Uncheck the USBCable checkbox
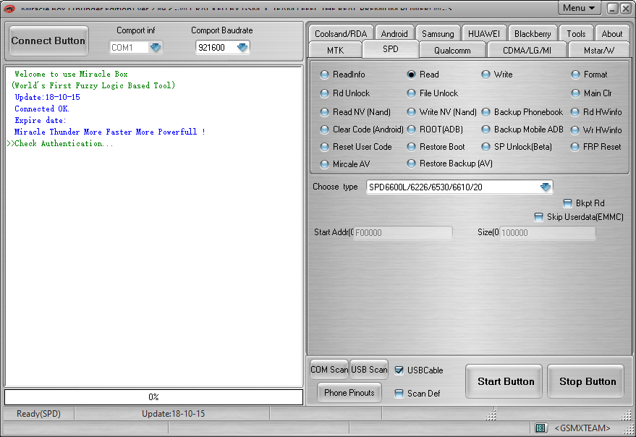The width and height of the screenshot is (636, 437). [x=399, y=370]
